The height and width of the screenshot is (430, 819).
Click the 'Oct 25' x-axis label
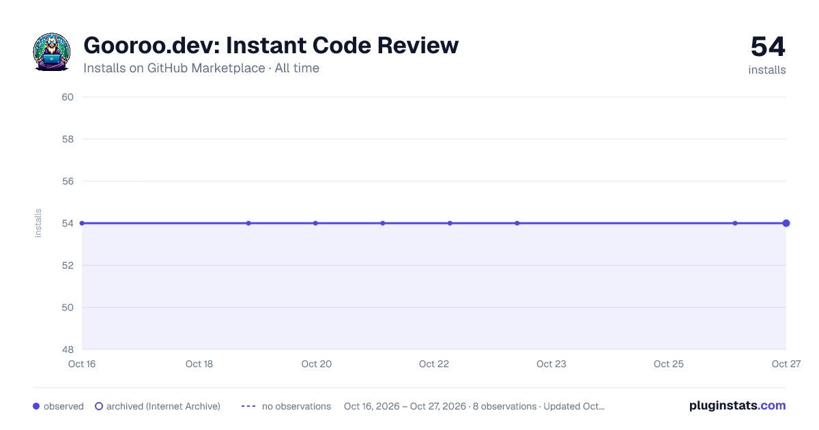pos(669,364)
